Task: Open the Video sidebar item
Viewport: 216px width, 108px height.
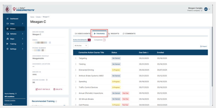Action: coord(12,24)
